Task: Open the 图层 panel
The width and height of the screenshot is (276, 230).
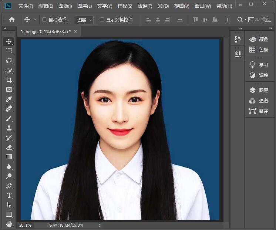Action: click(259, 90)
